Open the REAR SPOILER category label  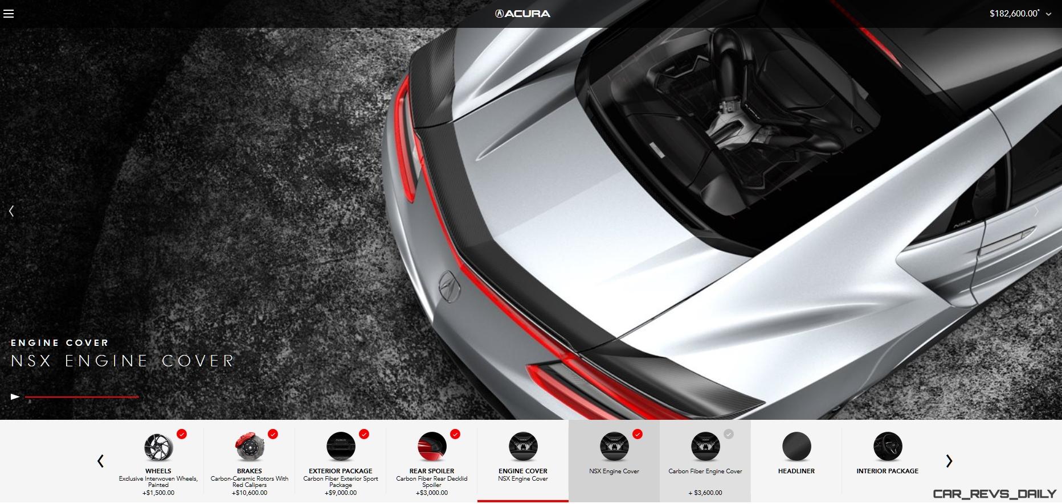pos(432,471)
